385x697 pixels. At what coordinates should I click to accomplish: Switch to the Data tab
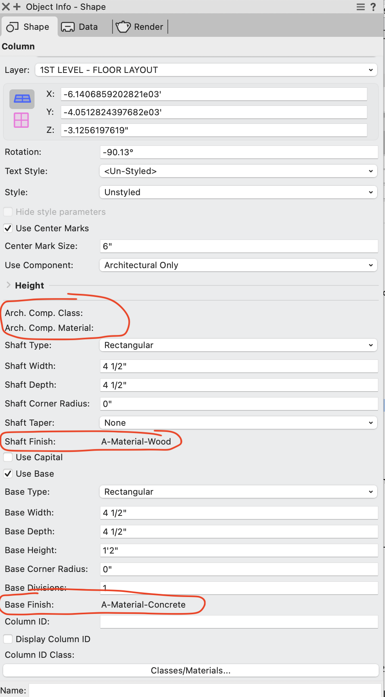(x=80, y=27)
